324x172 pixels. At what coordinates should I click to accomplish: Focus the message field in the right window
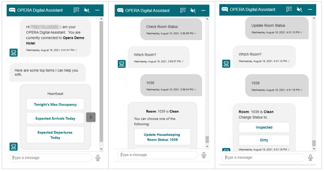click(x=263, y=157)
